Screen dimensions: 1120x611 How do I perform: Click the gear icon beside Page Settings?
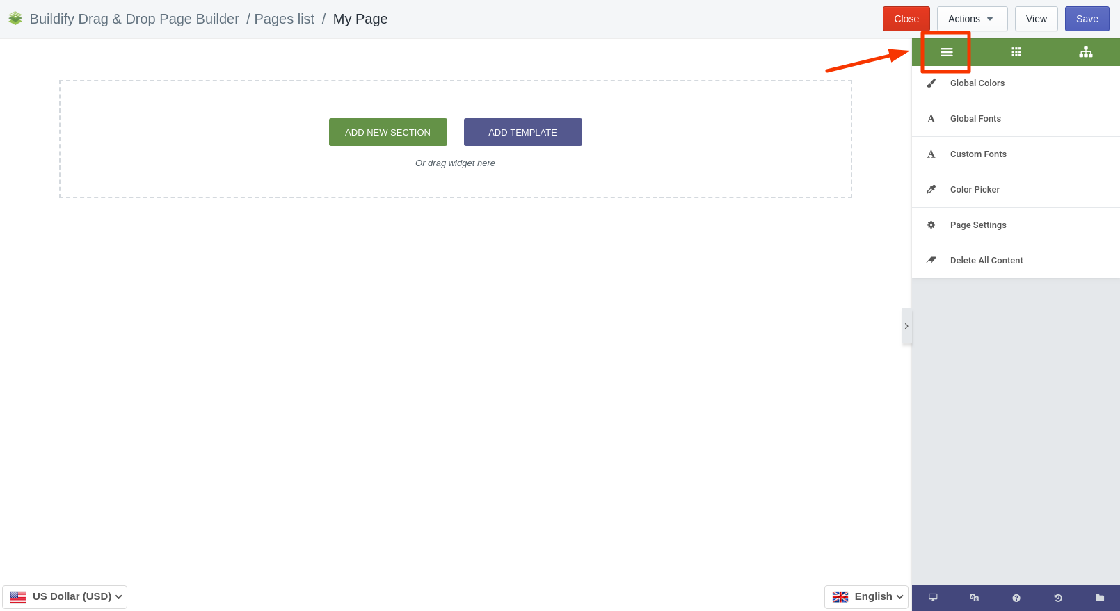point(931,225)
